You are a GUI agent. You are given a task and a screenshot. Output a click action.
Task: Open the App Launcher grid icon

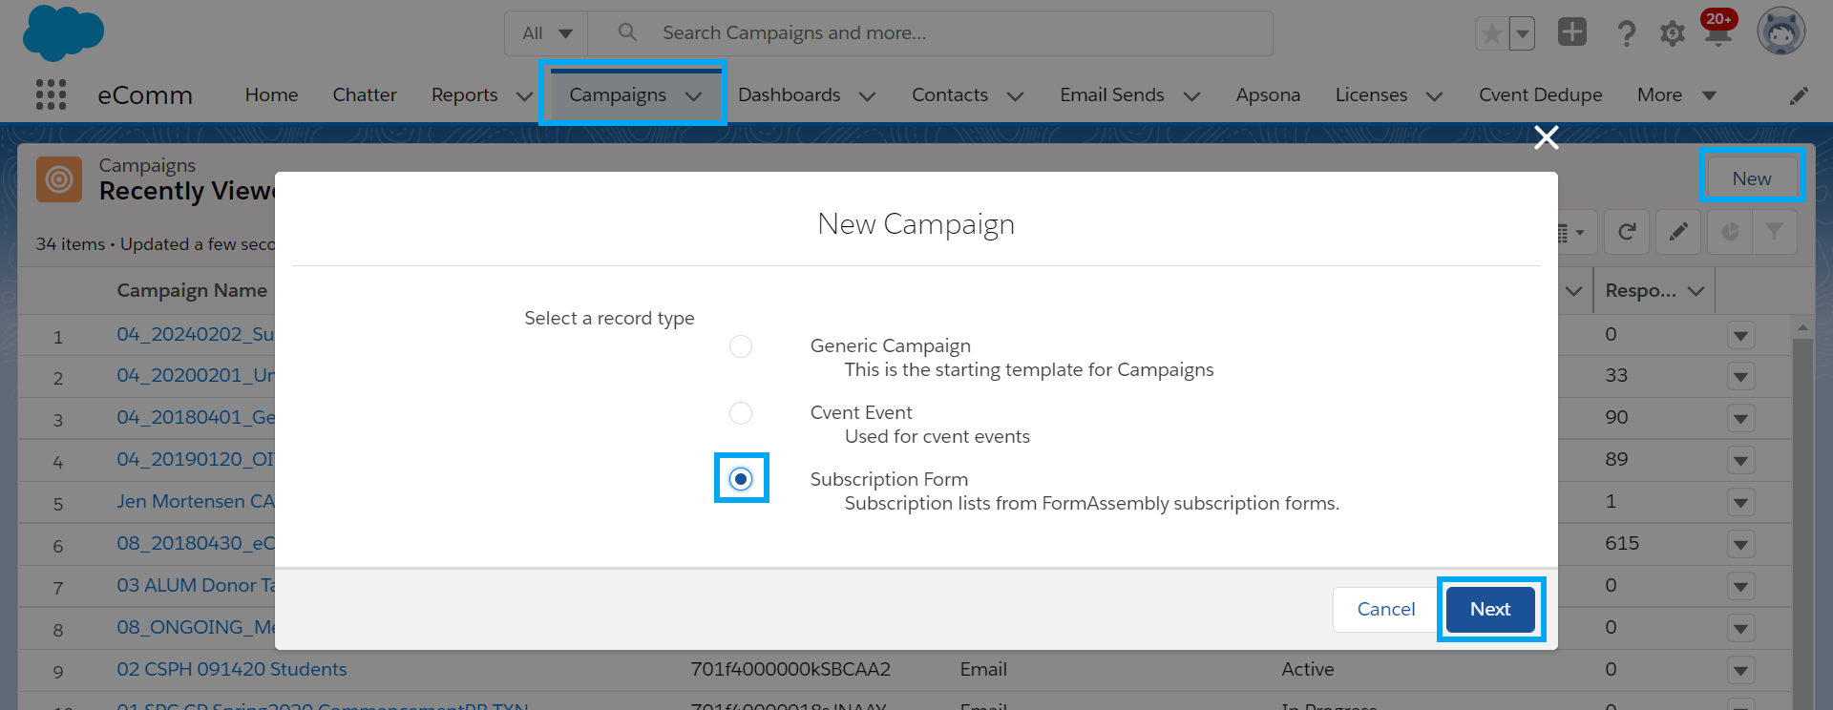click(x=51, y=94)
